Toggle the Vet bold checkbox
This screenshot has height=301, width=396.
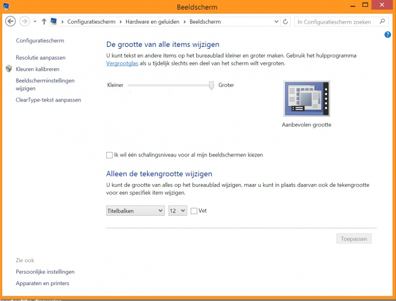tap(194, 211)
